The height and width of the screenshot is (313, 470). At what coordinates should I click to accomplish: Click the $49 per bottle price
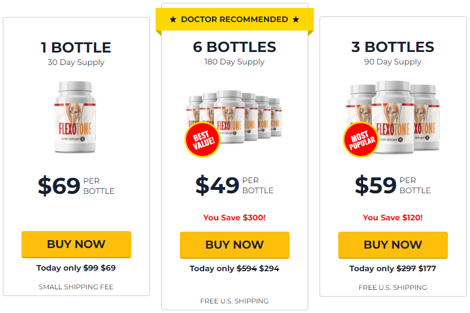coord(234,185)
